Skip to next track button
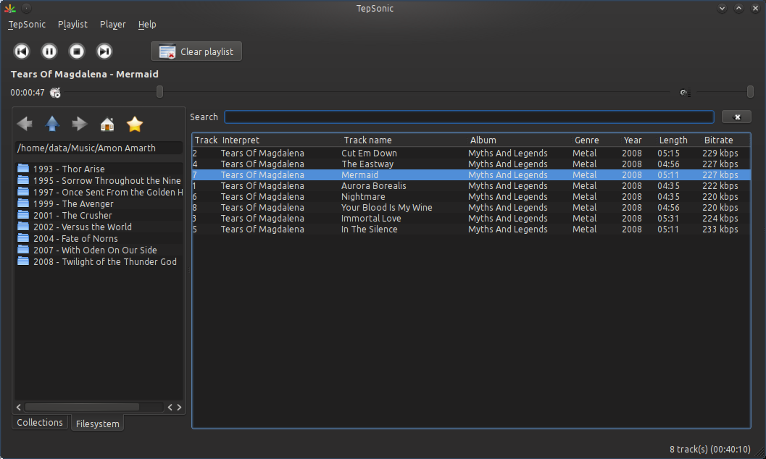Image resolution: width=766 pixels, height=459 pixels. [104, 51]
